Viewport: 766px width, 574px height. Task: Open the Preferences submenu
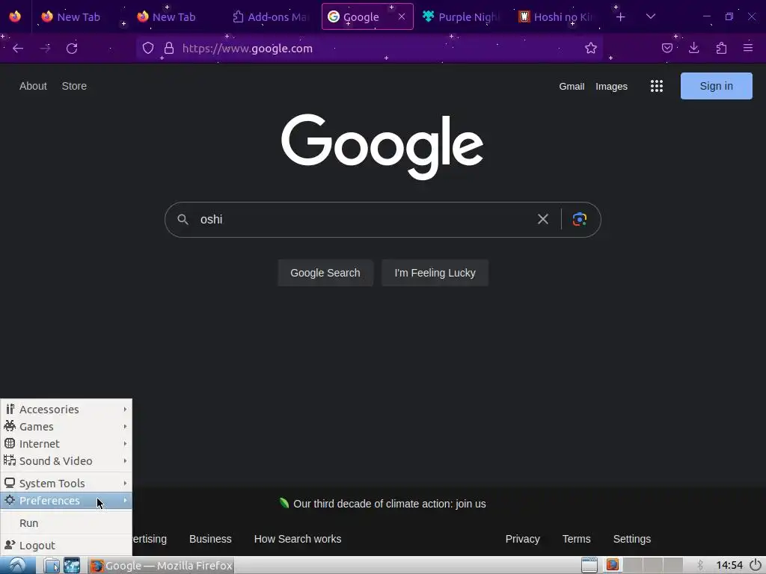pos(67,500)
